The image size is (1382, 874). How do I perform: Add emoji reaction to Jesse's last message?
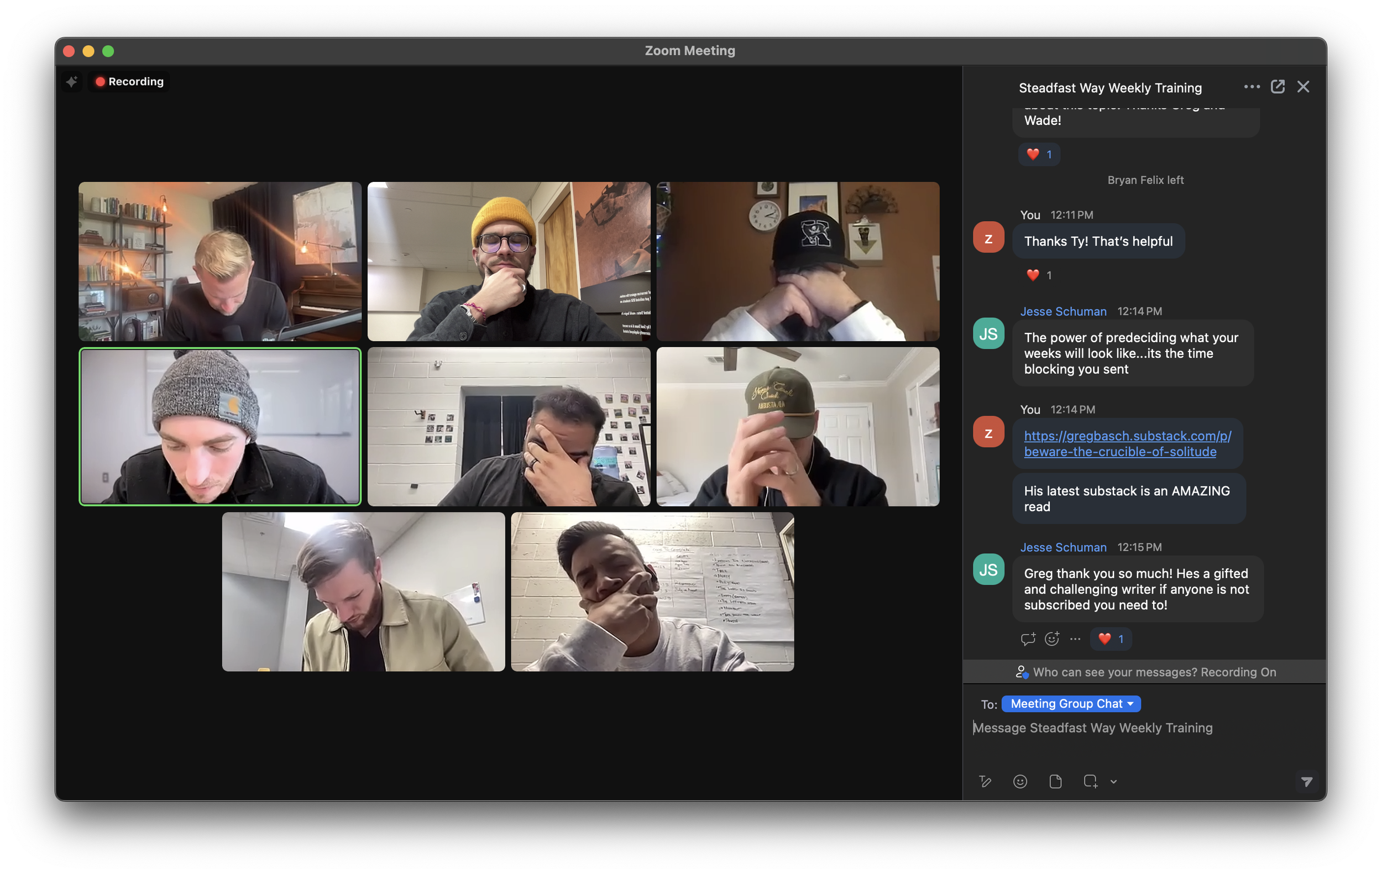coord(1052,639)
